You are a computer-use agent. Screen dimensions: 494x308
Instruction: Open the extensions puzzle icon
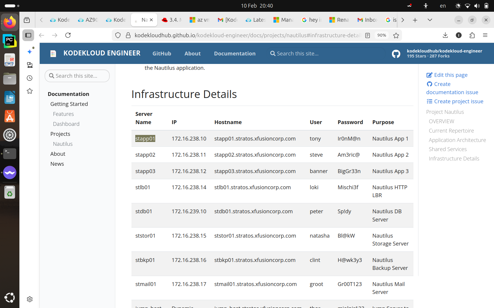[x=472, y=35]
